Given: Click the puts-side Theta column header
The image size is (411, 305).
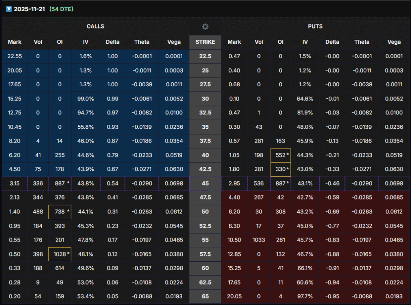Looking at the screenshot, I should pos(362,42).
